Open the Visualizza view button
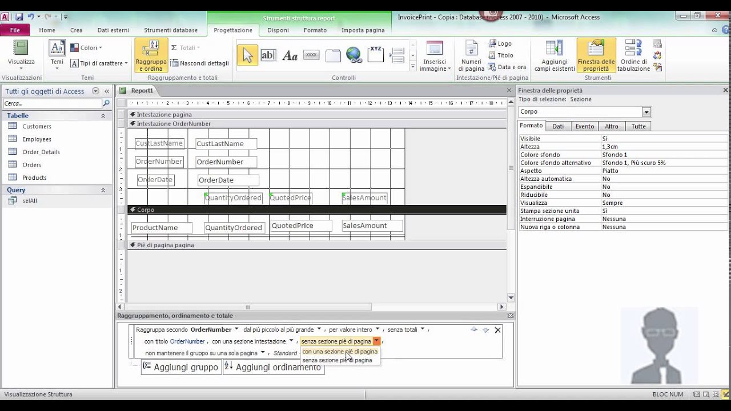Image resolution: width=731 pixels, height=411 pixels. pos(21,56)
